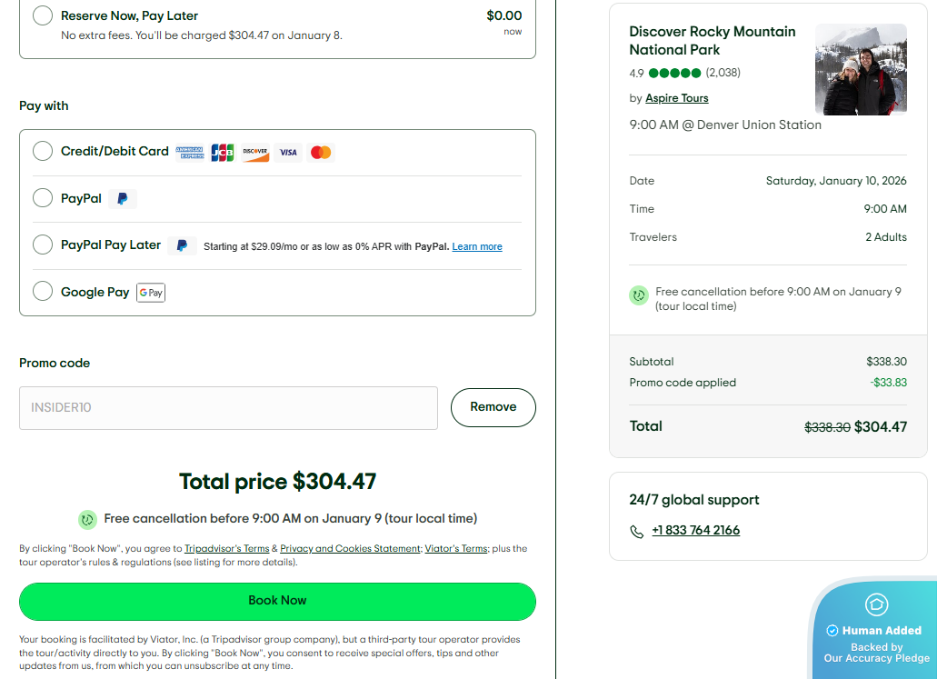Choose PayPal Pay Later radio option
Image resolution: width=937 pixels, height=679 pixels.
(x=43, y=245)
